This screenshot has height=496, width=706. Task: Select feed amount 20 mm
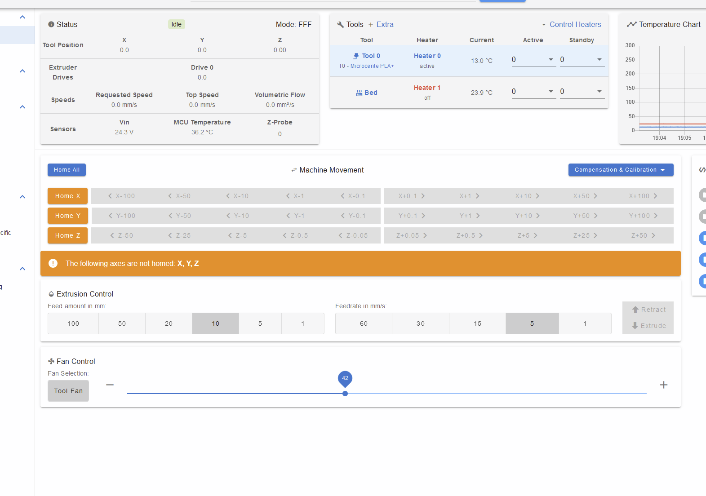tap(169, 323)
